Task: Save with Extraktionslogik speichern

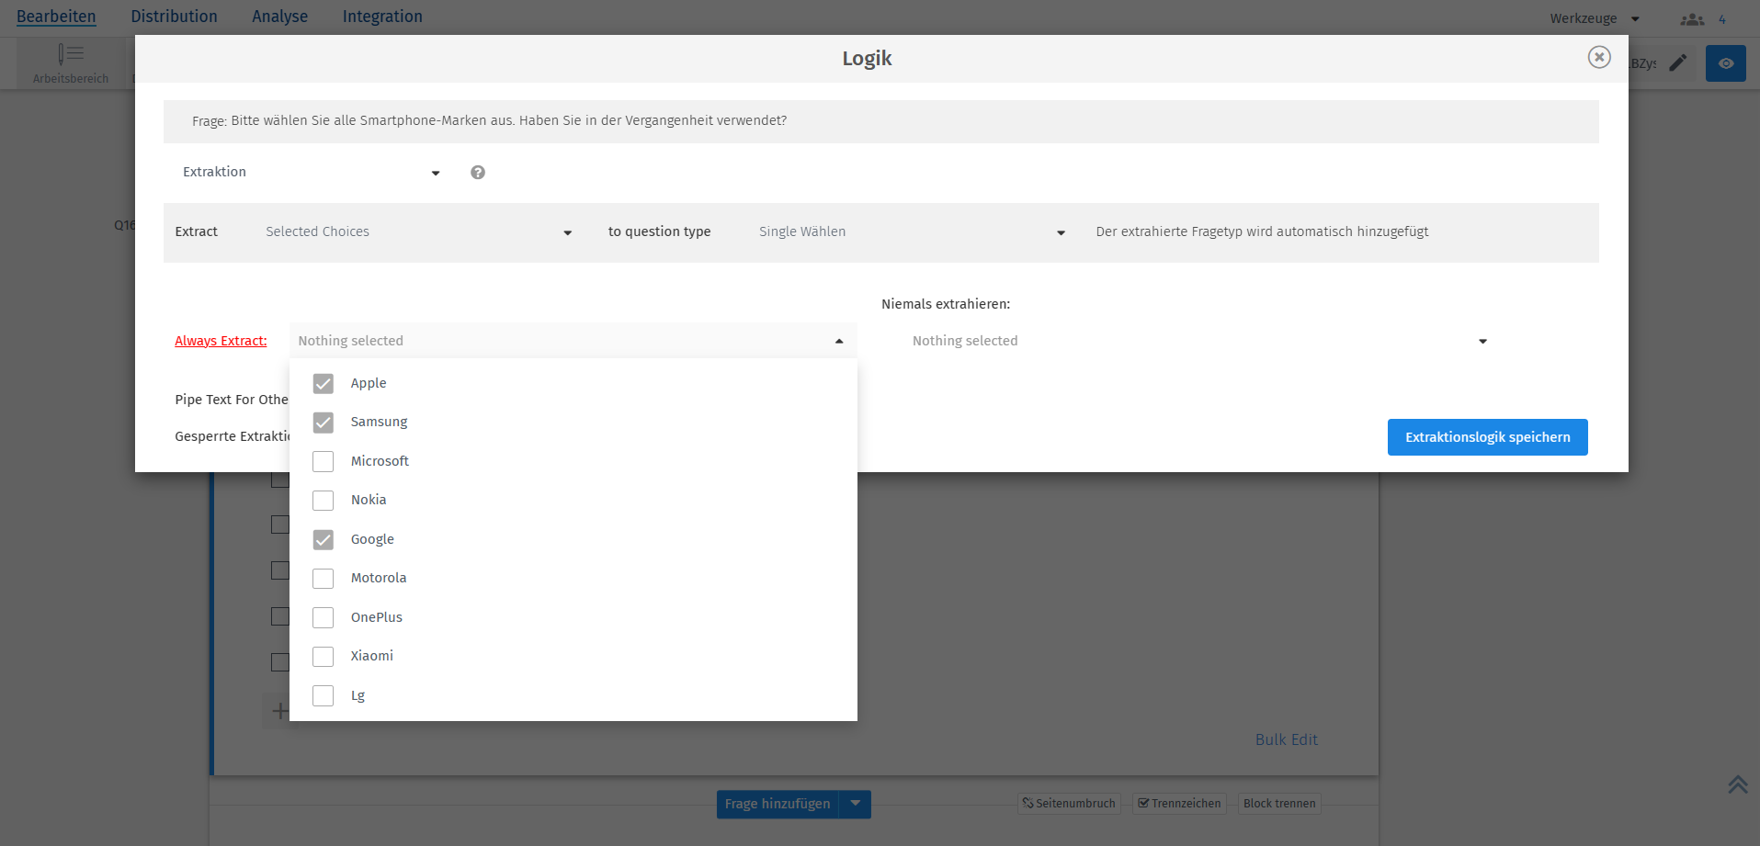Action: pyautogui.click(x=1487, y=436)
